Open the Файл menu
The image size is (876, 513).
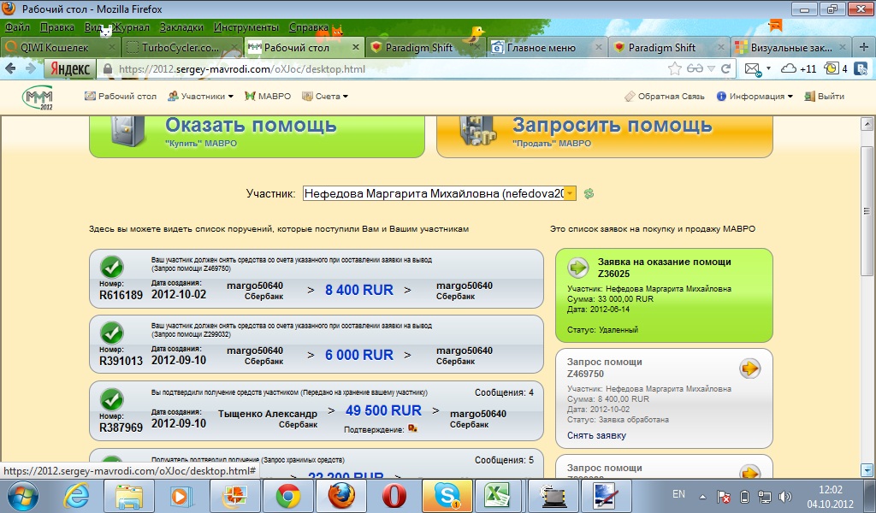(x=17, y=27)
